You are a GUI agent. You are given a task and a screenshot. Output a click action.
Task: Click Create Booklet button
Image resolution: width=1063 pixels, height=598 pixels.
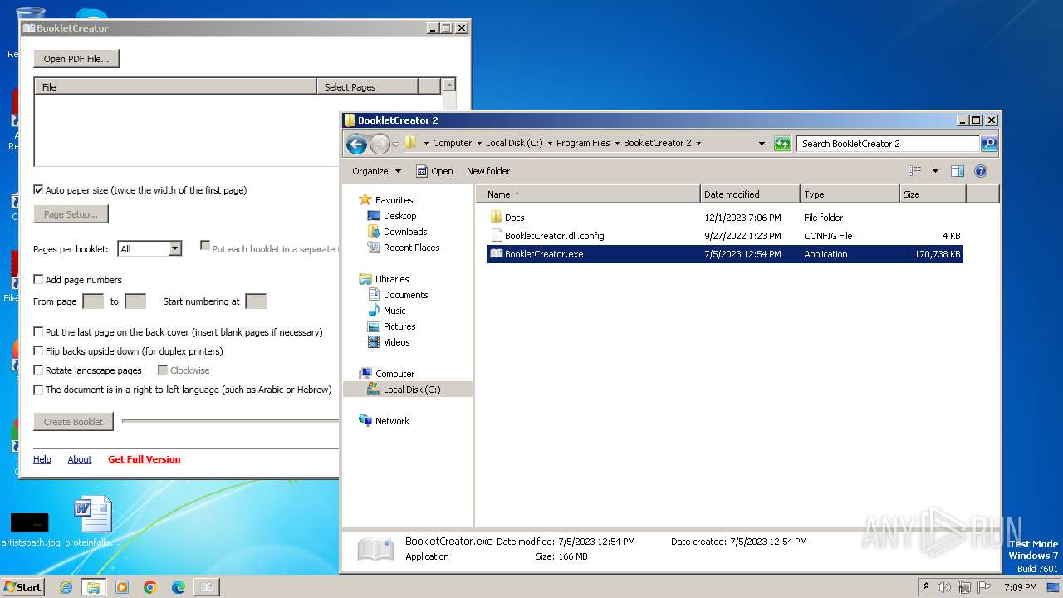pos(73,422)
